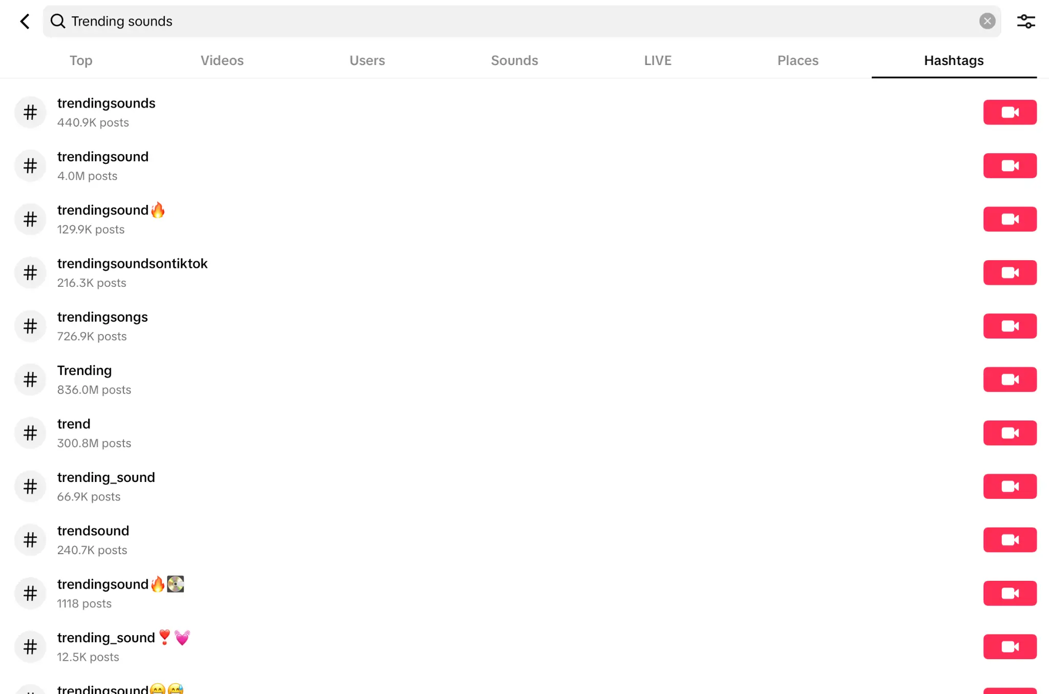Click the video camera icon for #trendingsoundsontiktok

click(x=1010, y=272)
